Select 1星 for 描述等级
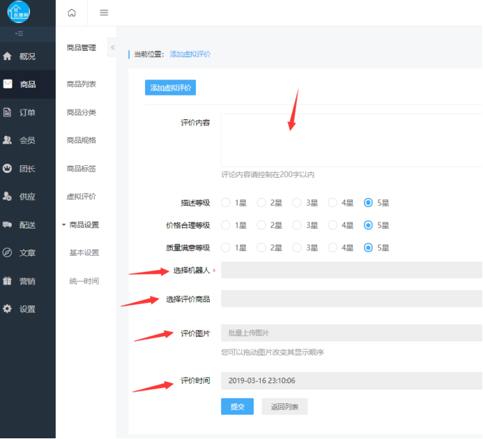 point(226,203)
